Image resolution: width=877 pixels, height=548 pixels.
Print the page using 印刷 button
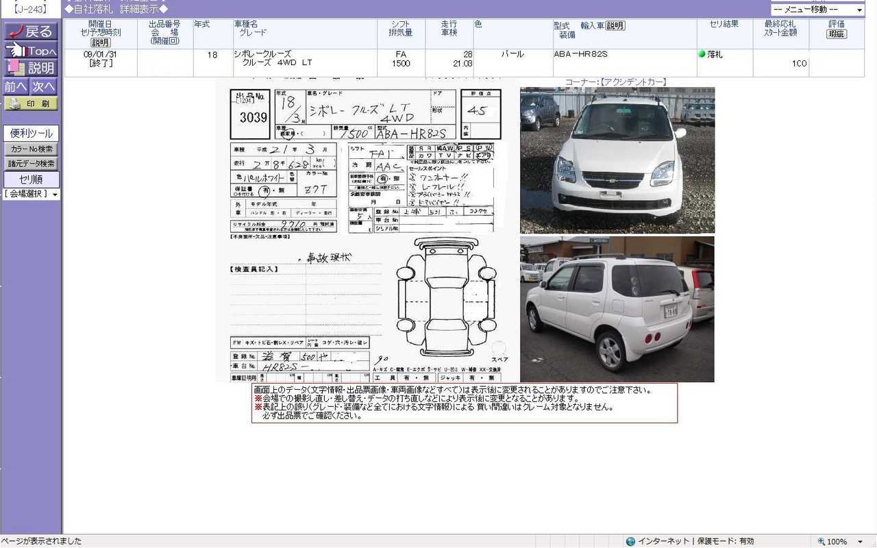31,104
